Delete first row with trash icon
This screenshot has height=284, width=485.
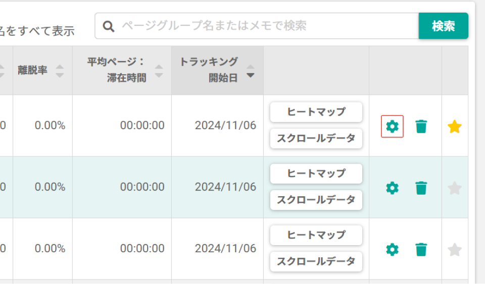click(x=421, y=126)
